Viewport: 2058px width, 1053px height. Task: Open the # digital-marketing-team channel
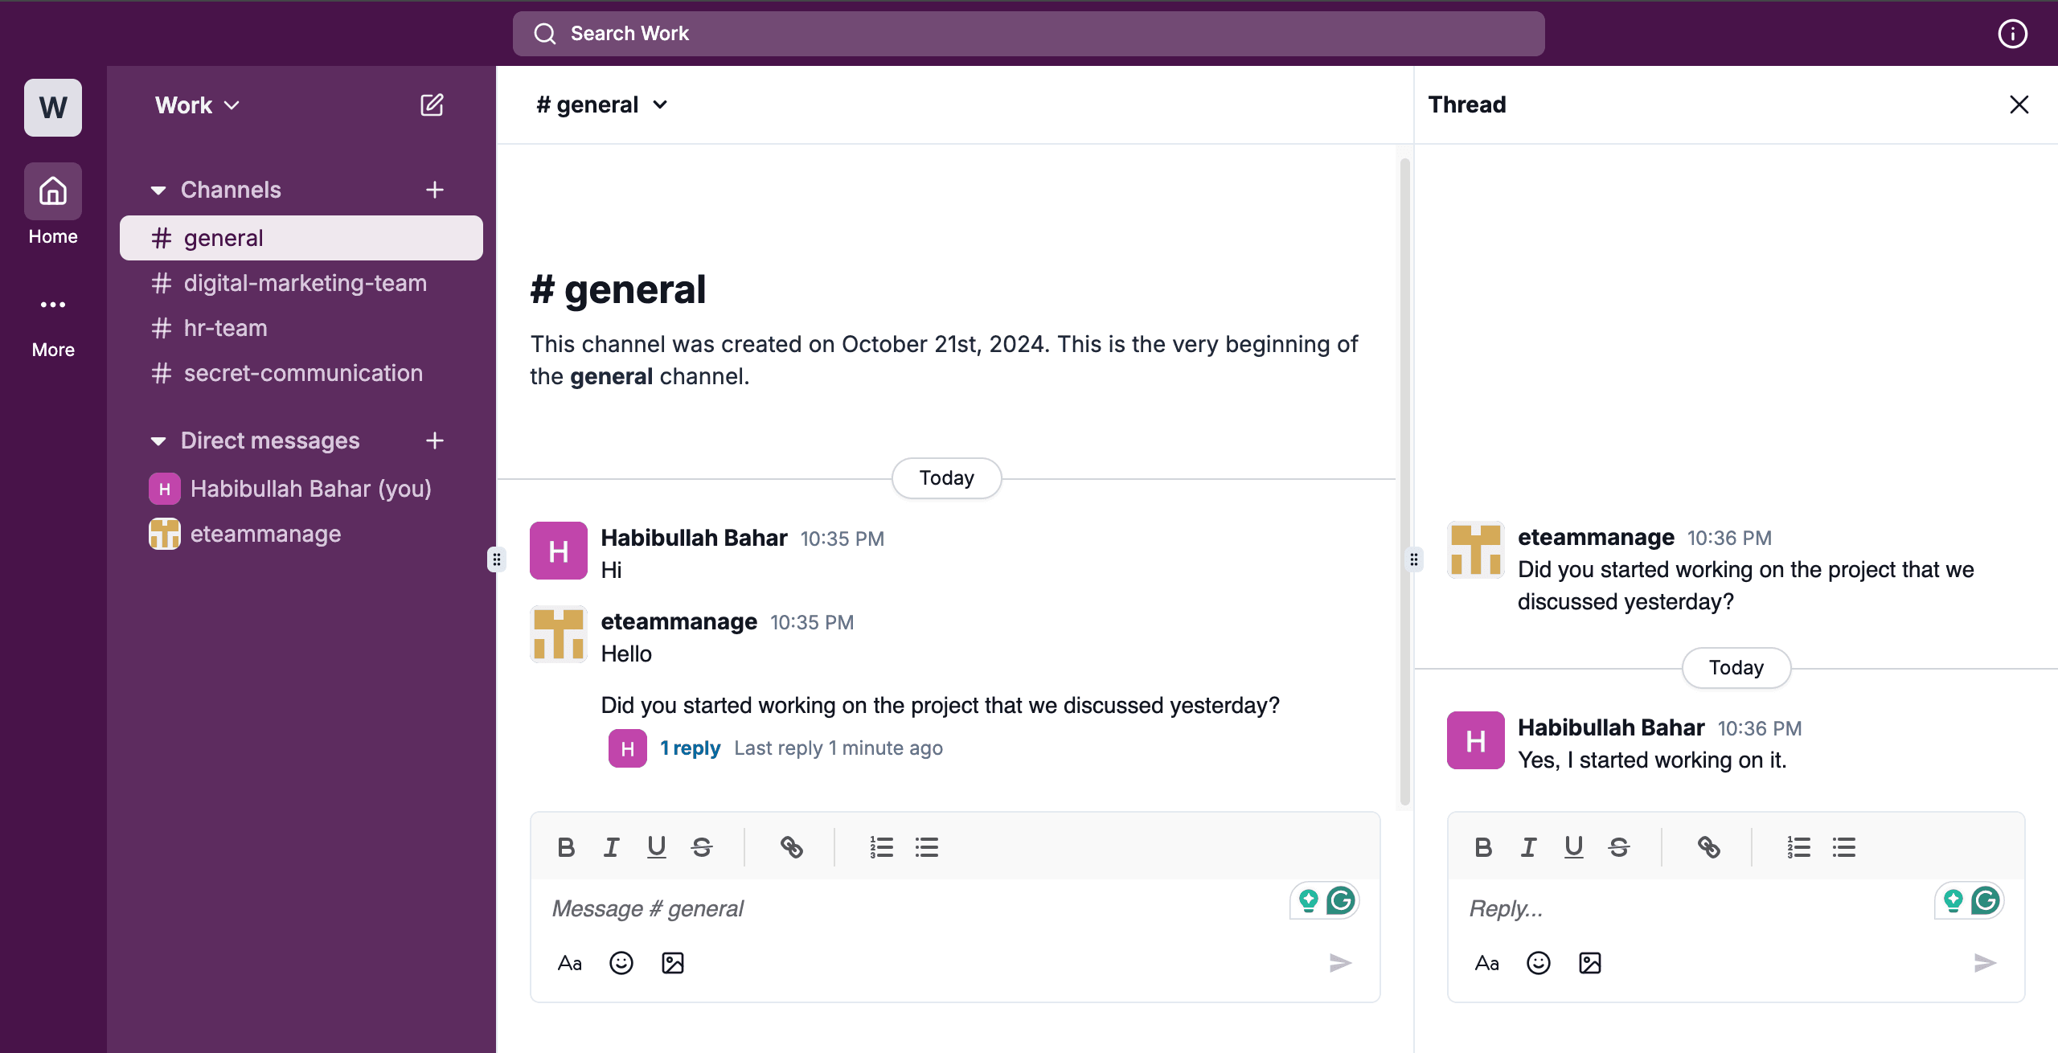(x=305, y=282)
